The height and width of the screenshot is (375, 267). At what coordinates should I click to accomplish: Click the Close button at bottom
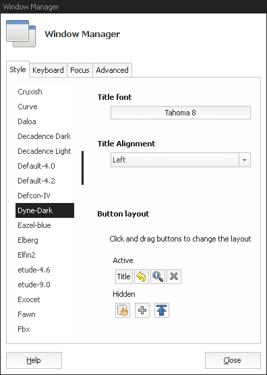233,360
